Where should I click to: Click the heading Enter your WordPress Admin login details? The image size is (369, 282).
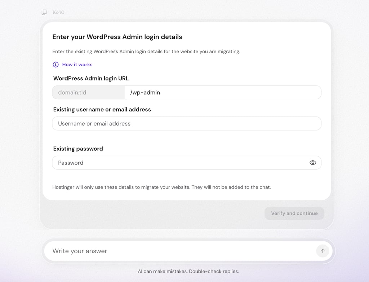117,37
